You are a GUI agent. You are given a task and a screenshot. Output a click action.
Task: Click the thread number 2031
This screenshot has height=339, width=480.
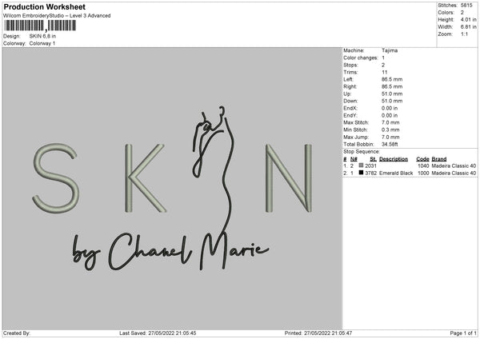click(x=370, y=166)
